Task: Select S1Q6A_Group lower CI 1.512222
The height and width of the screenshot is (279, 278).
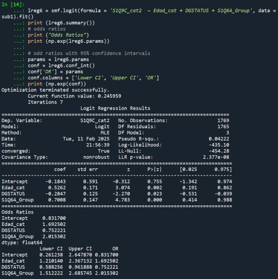Action: [x=51, y=273]
